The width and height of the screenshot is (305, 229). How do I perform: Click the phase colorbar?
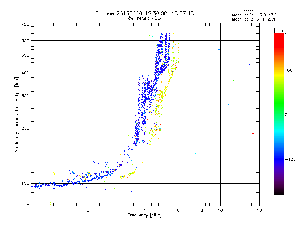coord(279,114)
